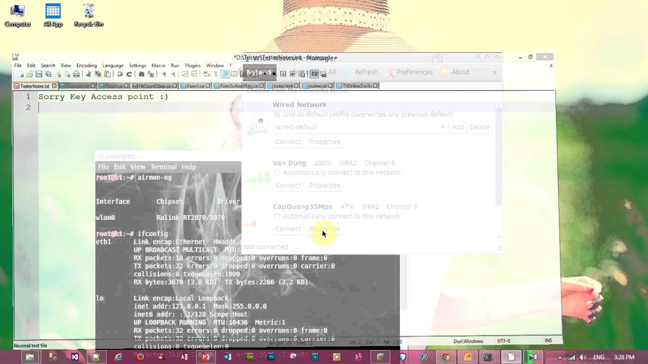Click About in the network manager
The image size is (648, 364).
456,72
